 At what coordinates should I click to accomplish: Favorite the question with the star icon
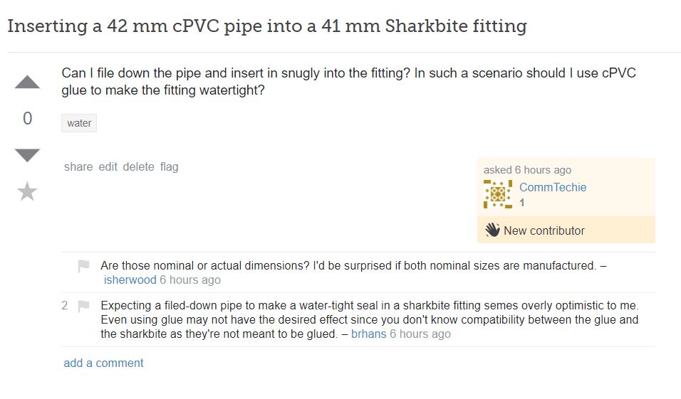pos(27,191)
